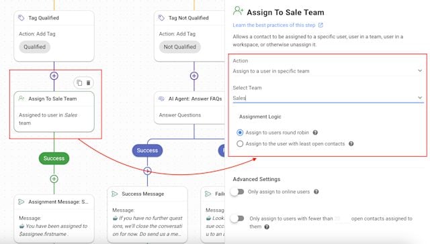
Task: Click the AI Agent brain icon
Action: (x=161, y=99)
